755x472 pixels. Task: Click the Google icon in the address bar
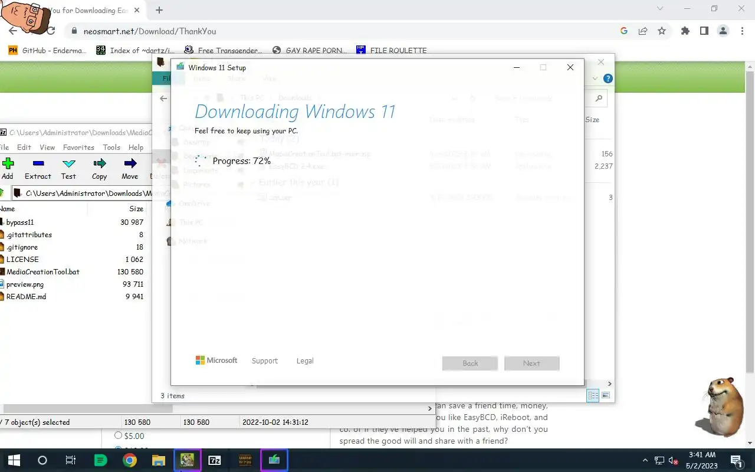point(624,31)
